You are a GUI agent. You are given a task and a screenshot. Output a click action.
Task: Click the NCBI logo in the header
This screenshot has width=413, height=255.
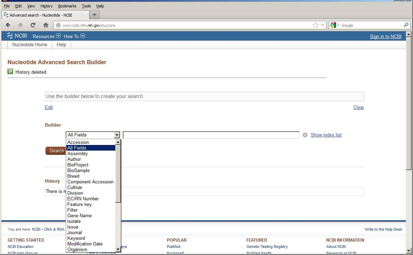click(x=17, y=36)
